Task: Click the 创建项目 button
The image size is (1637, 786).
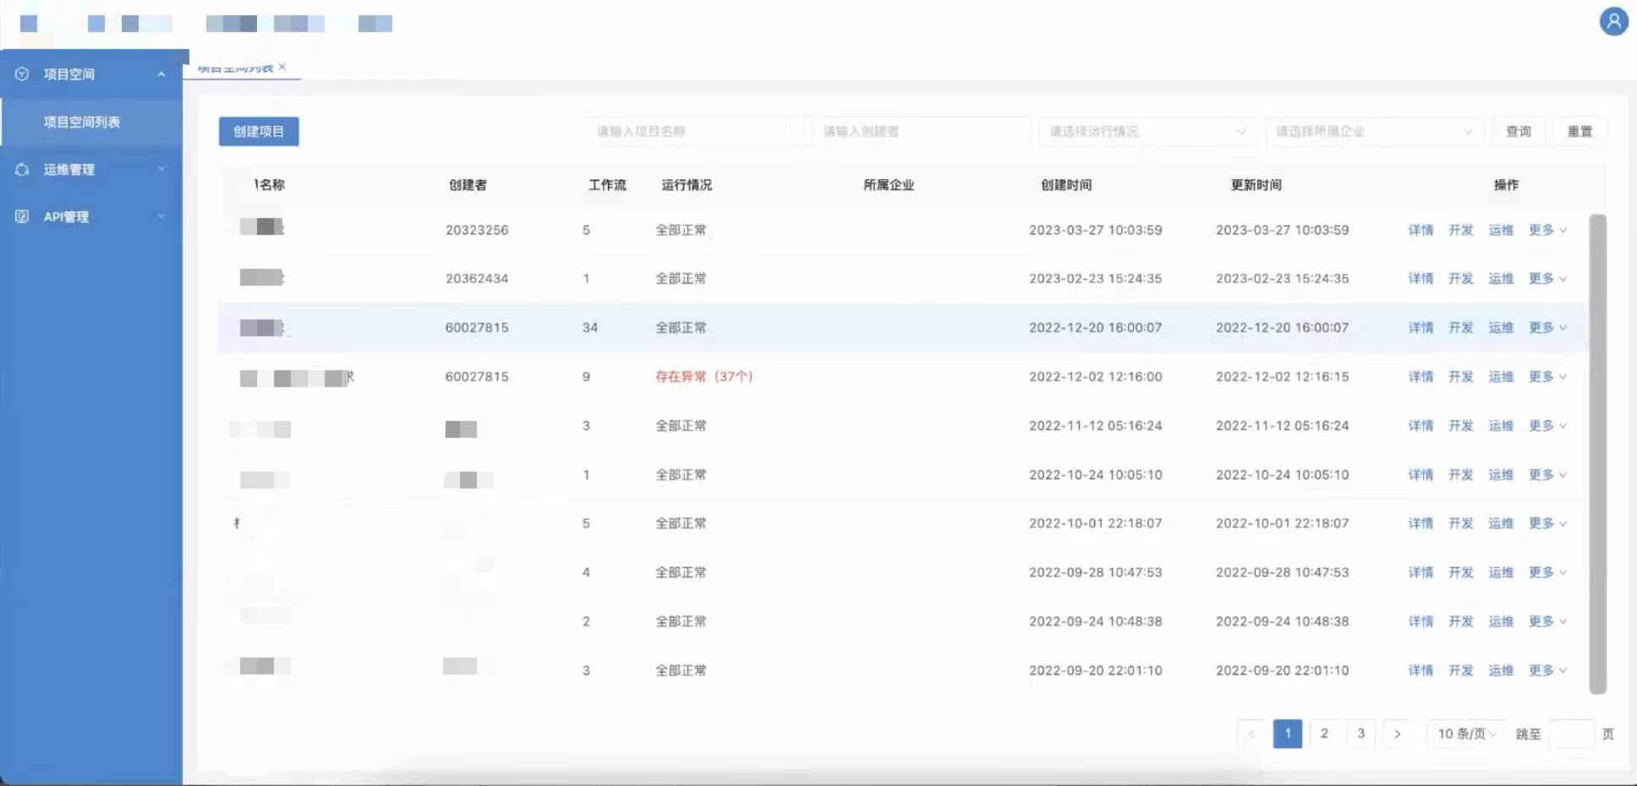Action: click(259, 131)
